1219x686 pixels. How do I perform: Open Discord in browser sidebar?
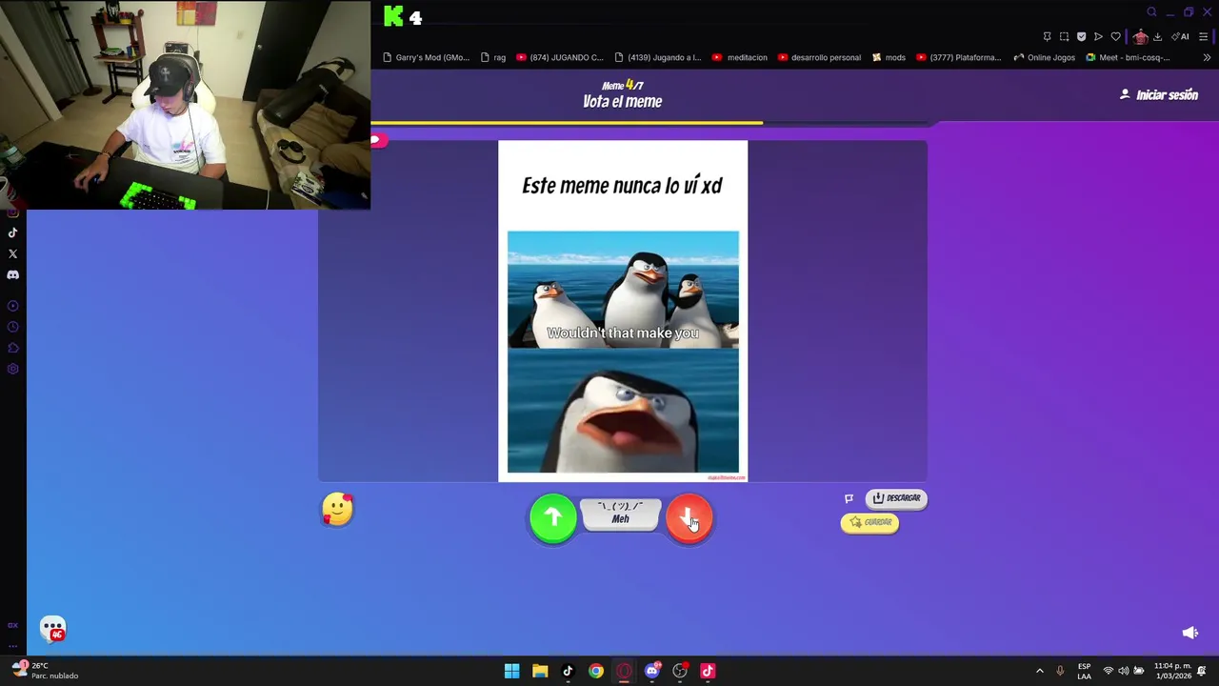[12, 274]
